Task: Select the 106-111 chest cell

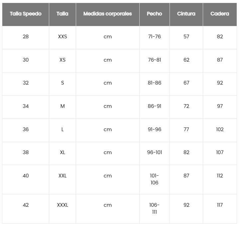Action: click(x=154, y=208)
